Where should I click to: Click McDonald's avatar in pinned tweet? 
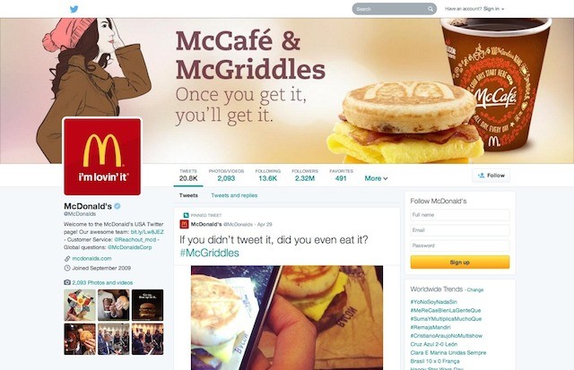[x=184, y=224]
